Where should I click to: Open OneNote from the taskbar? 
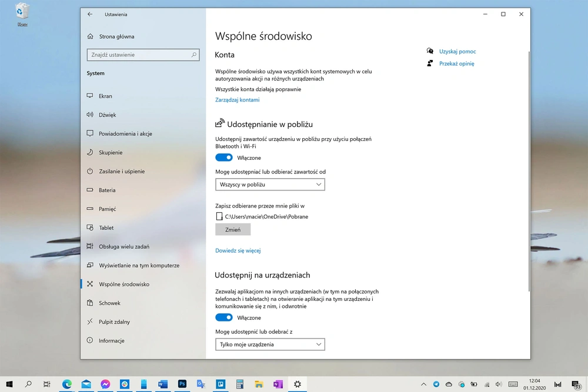[278, 384]
